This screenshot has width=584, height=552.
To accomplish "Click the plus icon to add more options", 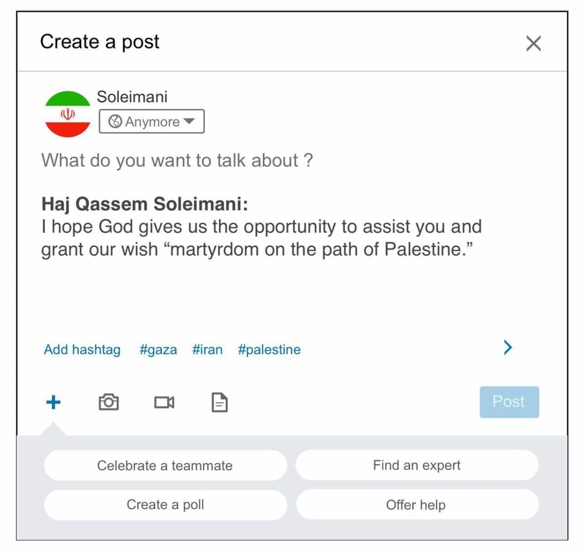I will 53,402.
